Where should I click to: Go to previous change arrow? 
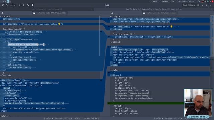click(11, 5)
